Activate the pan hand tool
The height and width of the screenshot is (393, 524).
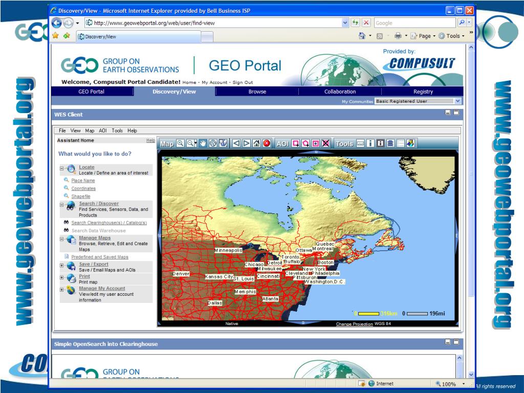203,143
